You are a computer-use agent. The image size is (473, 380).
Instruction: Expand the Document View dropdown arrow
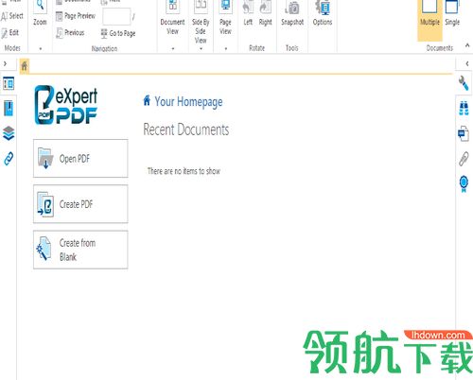click(173, 48)
